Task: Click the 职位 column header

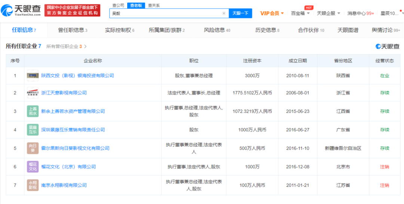Action: click(194, 61)
